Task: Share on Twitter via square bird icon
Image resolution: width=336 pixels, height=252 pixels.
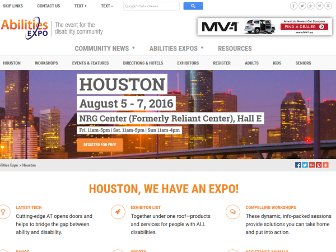Action: [x=305, y=165]
